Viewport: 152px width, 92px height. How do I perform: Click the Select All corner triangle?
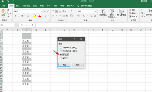pos(2,30)
